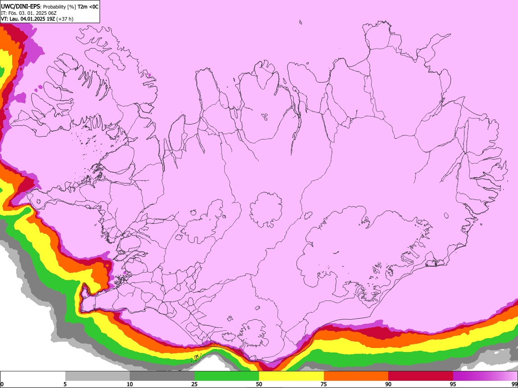Click the legend value label '5'
This screenshot has height=388, width=518.
65,384
